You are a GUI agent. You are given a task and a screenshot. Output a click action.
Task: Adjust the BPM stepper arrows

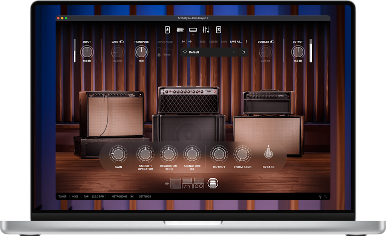tap(106, 196)
